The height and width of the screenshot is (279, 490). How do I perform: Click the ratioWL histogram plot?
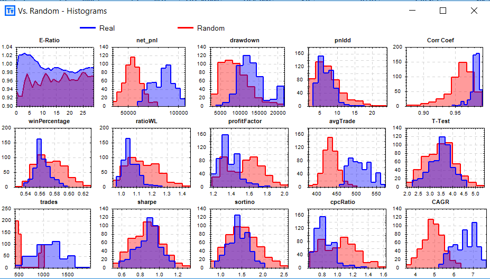(151, 157)
